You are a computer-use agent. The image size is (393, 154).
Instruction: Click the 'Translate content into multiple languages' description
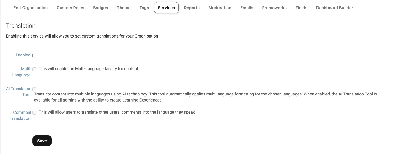[205, 97]
